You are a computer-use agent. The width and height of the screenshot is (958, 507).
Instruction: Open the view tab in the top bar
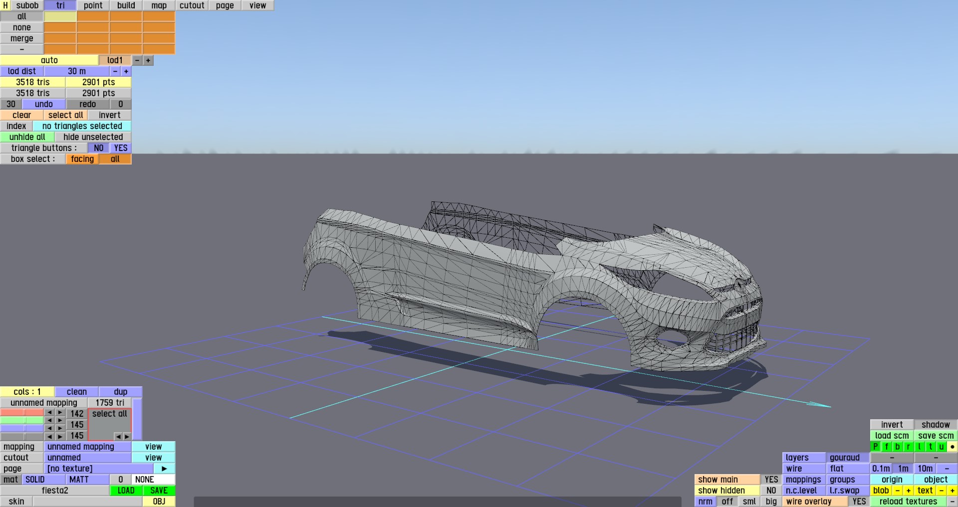(258, 5)
